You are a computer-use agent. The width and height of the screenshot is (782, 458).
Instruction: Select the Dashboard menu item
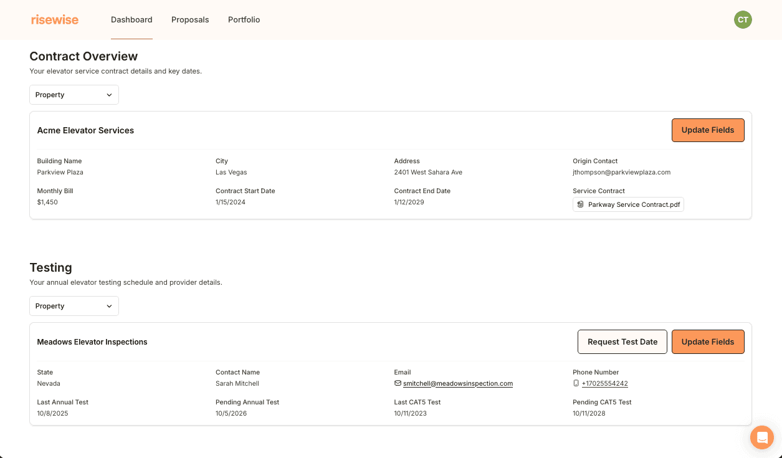131,19
